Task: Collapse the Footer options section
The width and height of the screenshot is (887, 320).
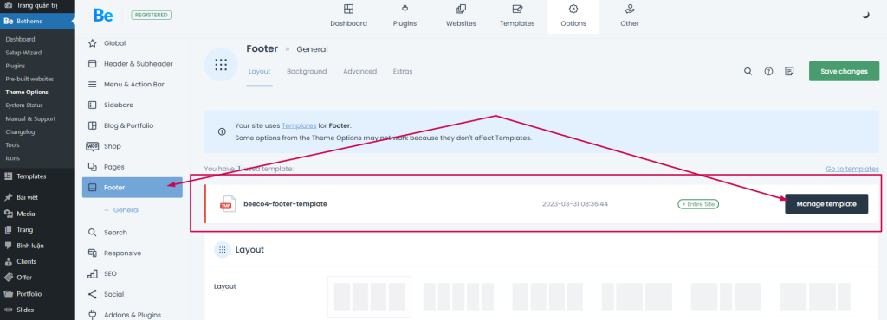Action: pos(133,188)
